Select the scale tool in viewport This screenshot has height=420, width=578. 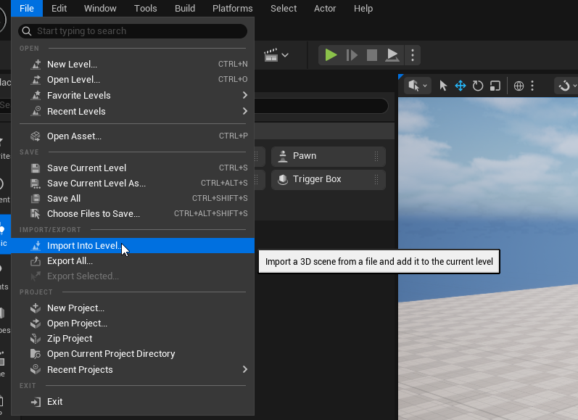point(495,86)
